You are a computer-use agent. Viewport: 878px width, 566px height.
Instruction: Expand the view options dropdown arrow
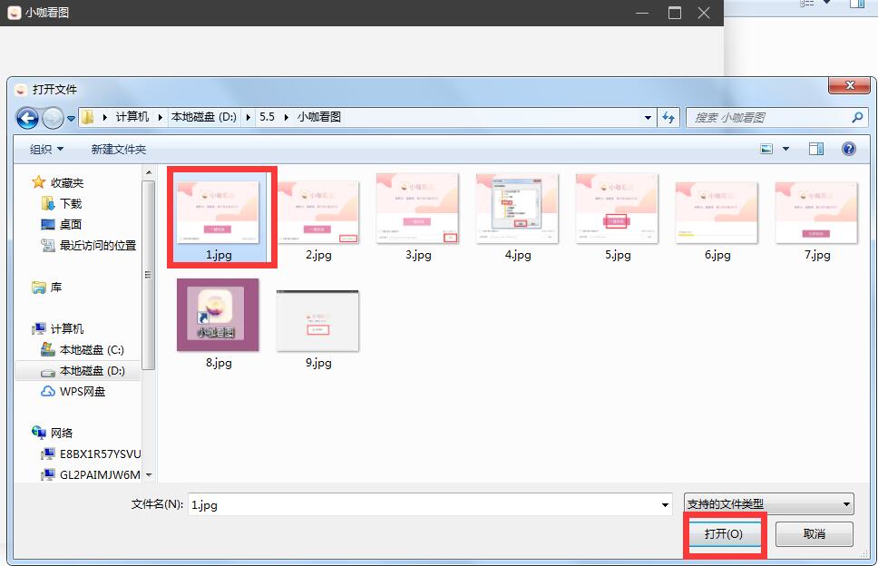click(785, 149)
